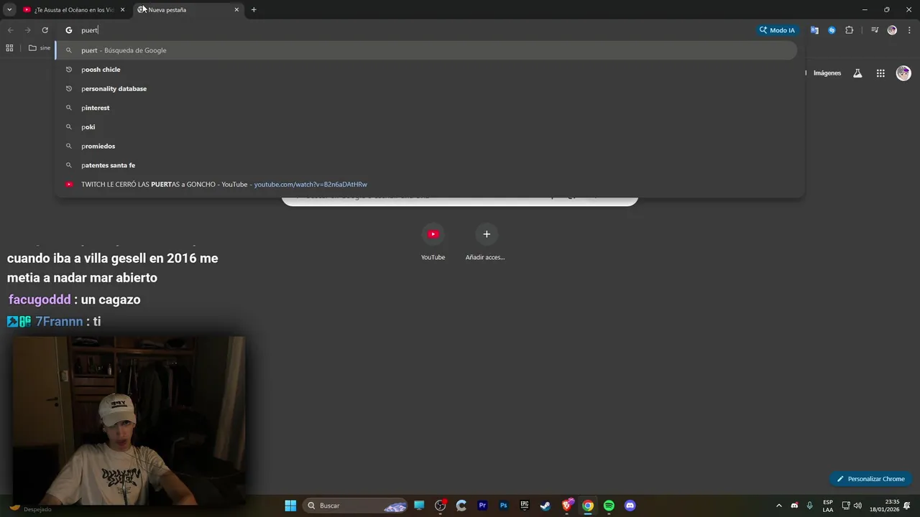Open Steam from taskbar

point(546,506)
